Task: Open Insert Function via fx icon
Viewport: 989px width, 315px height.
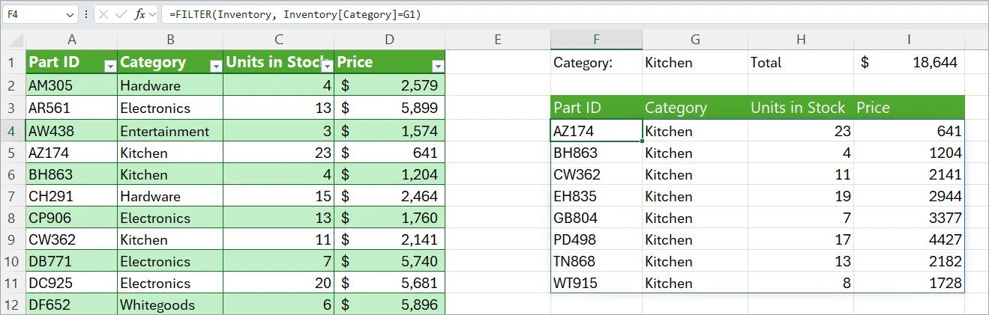Action: pos(139,14)
